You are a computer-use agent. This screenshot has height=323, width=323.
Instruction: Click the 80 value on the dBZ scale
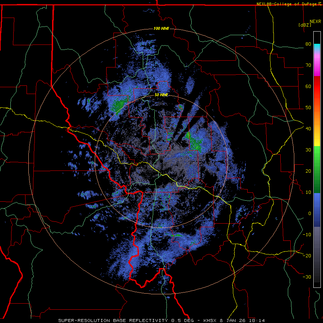tap(308, 44)
